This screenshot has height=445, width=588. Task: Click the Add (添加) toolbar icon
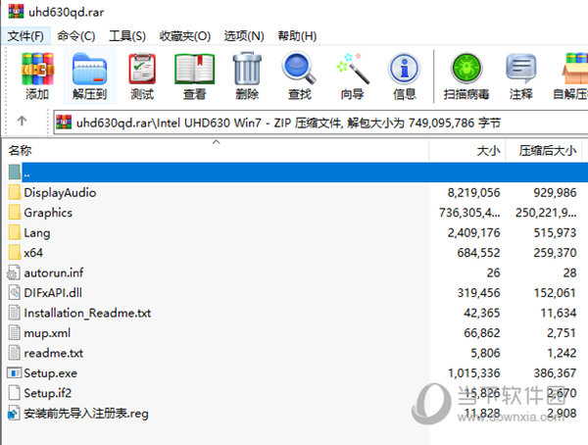[x=37, y=69]
